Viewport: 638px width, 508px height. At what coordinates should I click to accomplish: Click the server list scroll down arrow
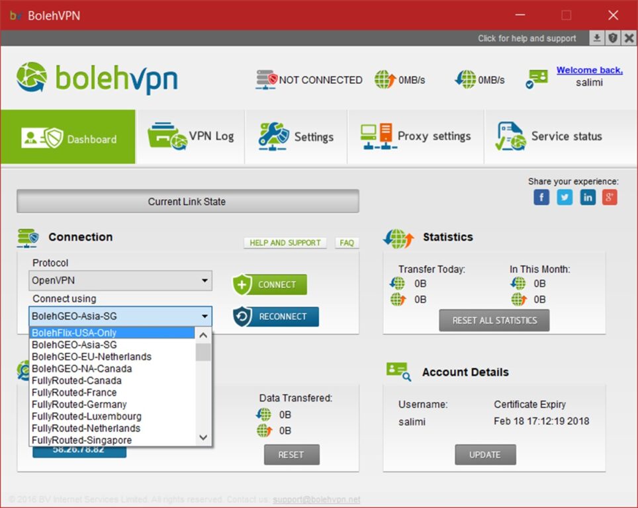click(x=203, y=438)
